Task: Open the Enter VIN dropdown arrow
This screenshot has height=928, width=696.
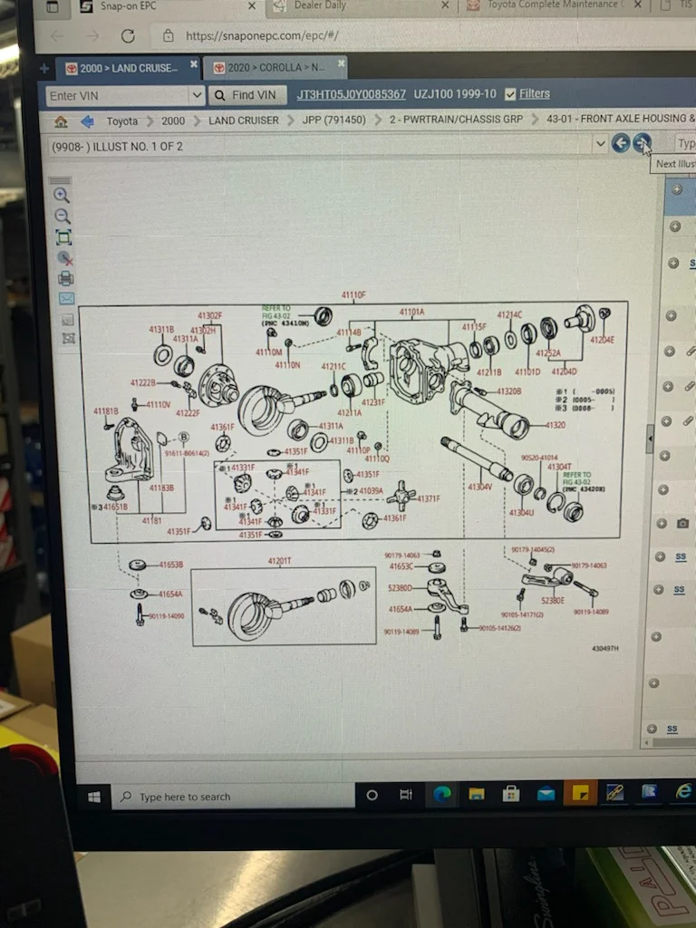Action: click(197, 95)
